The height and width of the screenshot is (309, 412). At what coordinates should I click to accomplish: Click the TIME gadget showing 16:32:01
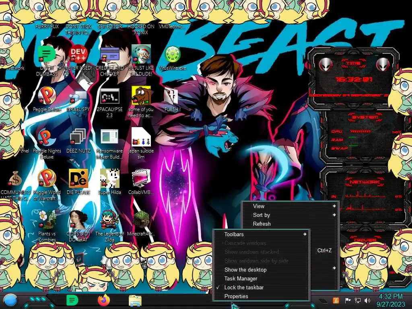[x=353, y=79]
